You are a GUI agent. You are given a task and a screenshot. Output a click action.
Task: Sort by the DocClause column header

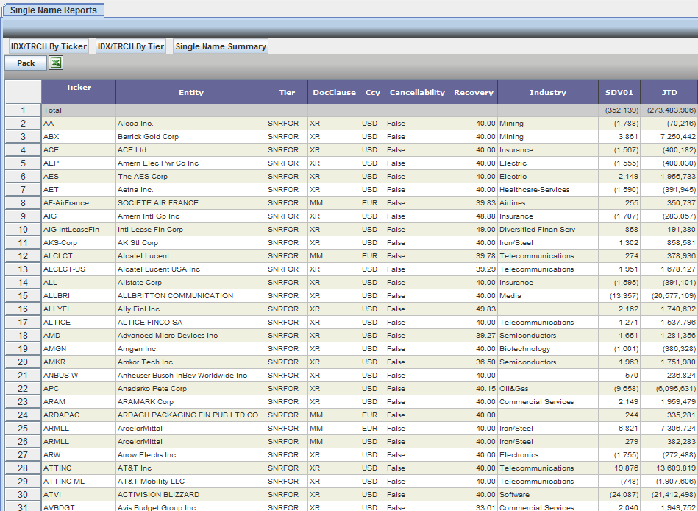coord(334,92)
